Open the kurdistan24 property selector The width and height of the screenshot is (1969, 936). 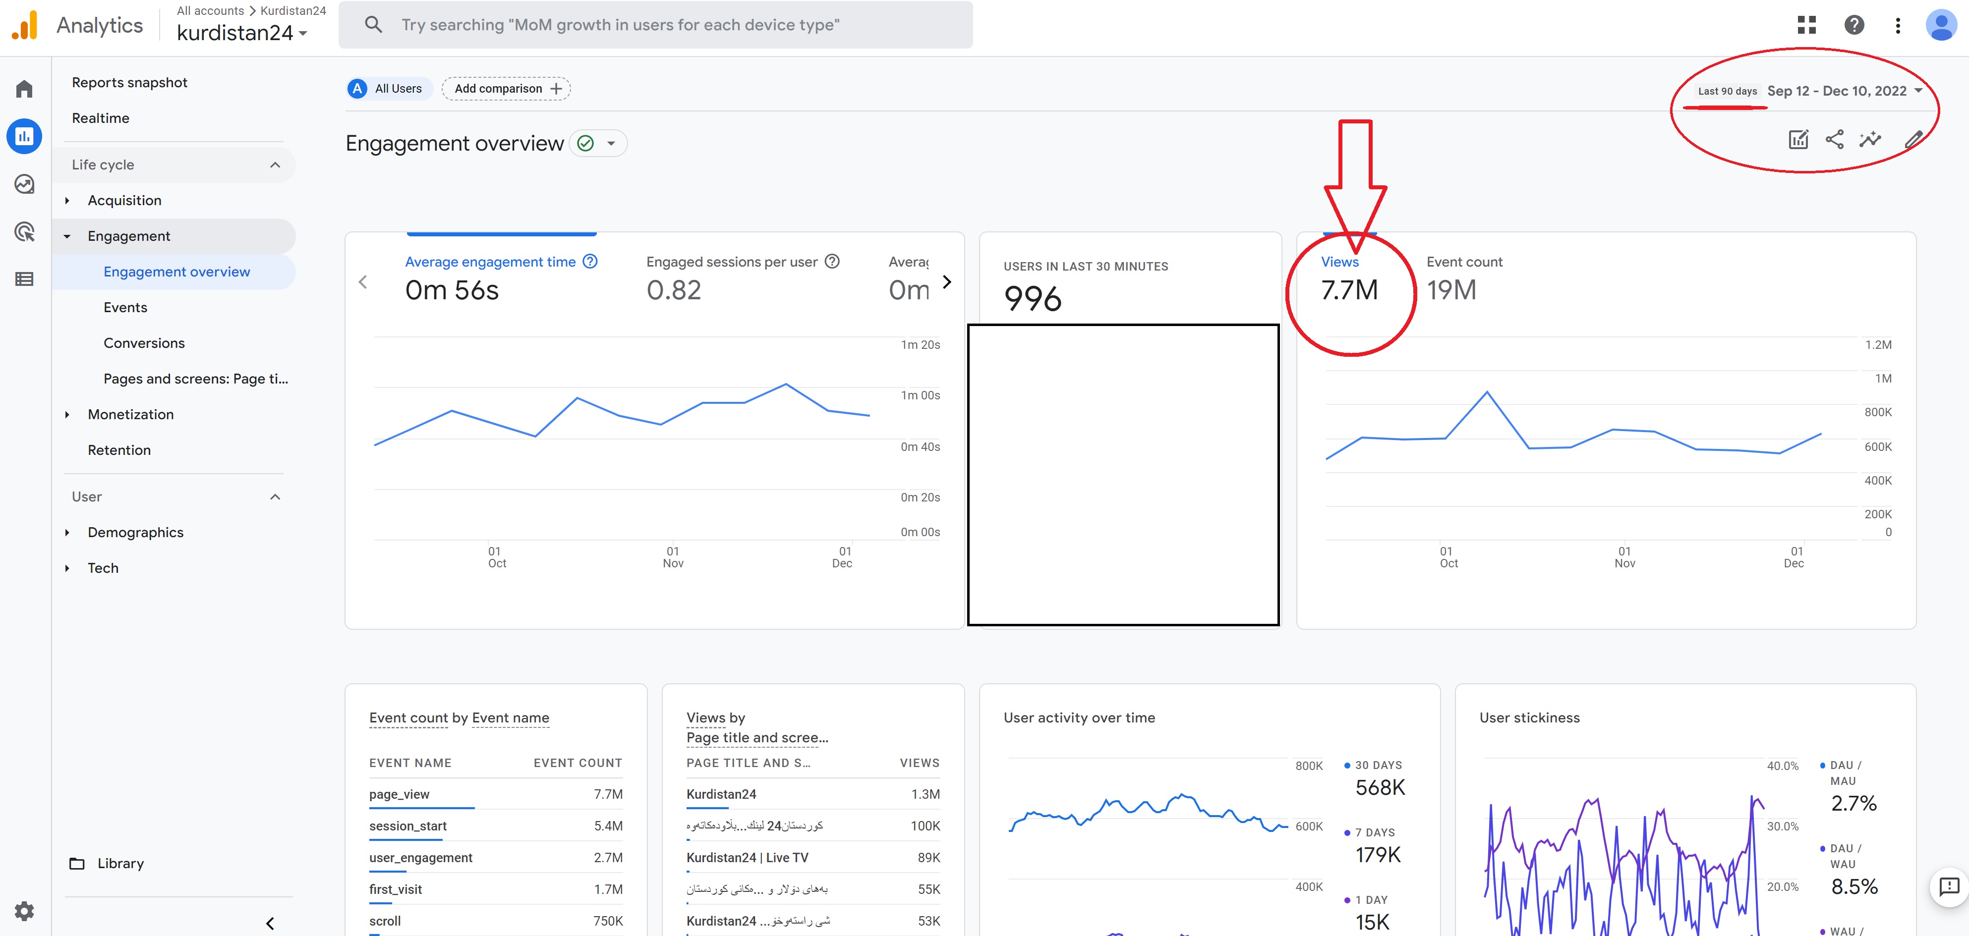(241, 33)
